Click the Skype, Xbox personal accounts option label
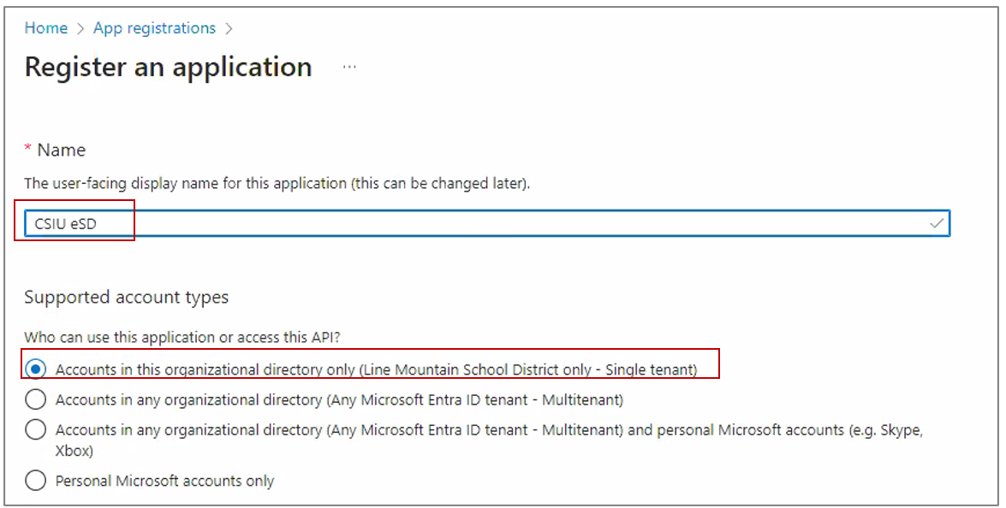The width and height of the screenshot is (1006, 508). (x=488, y=431)
